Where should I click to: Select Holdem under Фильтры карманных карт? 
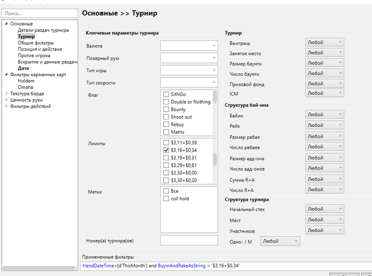click(x=26, y=81)
